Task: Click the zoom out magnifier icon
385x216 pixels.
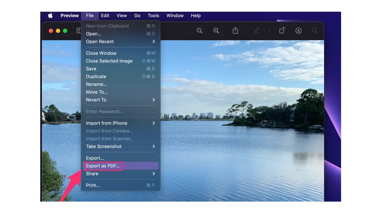Action: point(199,31)
